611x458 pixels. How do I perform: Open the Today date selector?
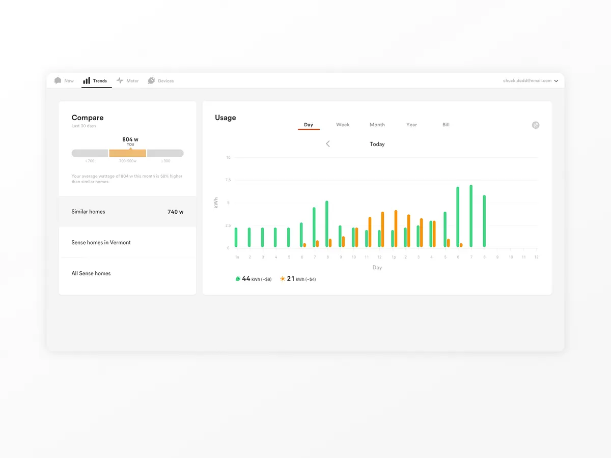[377, 144]
